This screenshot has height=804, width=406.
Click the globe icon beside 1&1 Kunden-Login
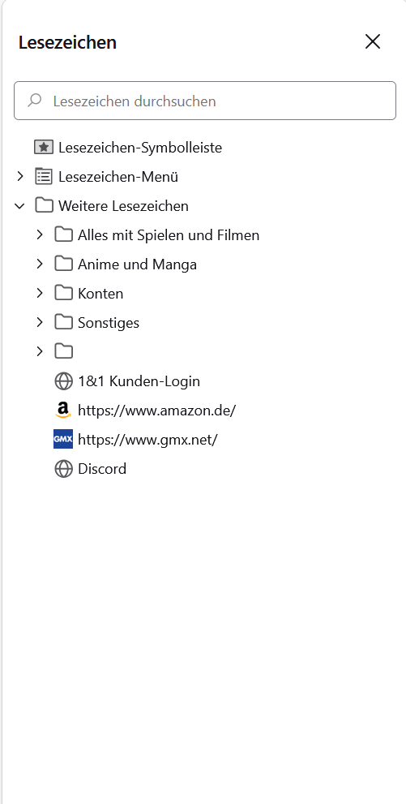pos(63,381)
